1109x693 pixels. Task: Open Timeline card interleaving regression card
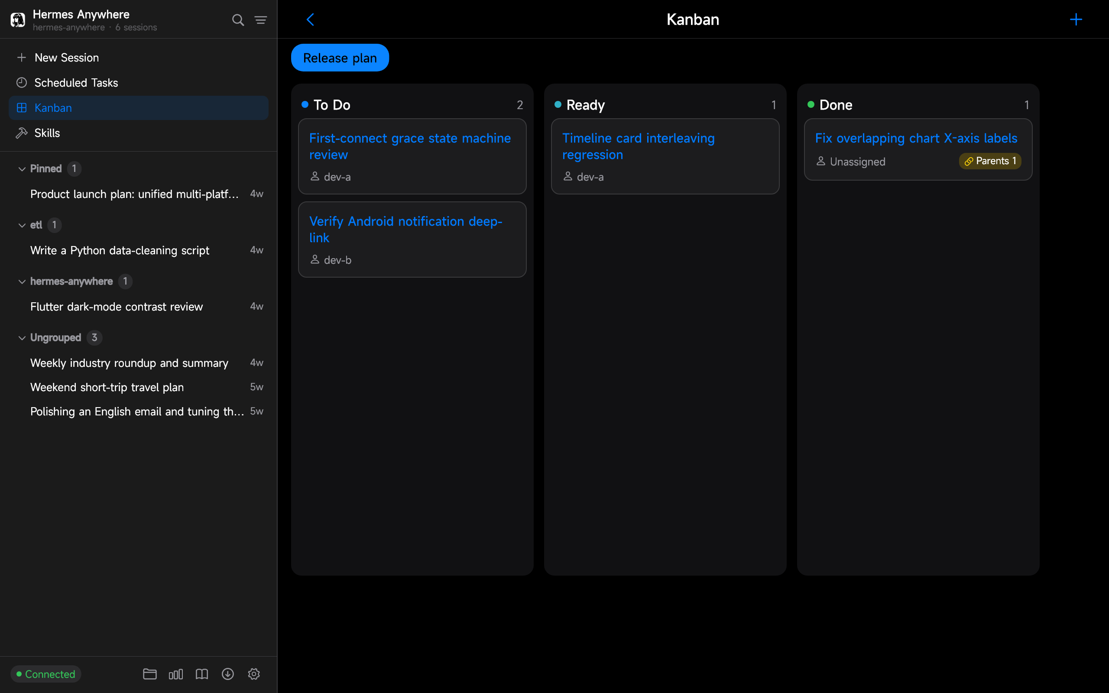[665, 156]
